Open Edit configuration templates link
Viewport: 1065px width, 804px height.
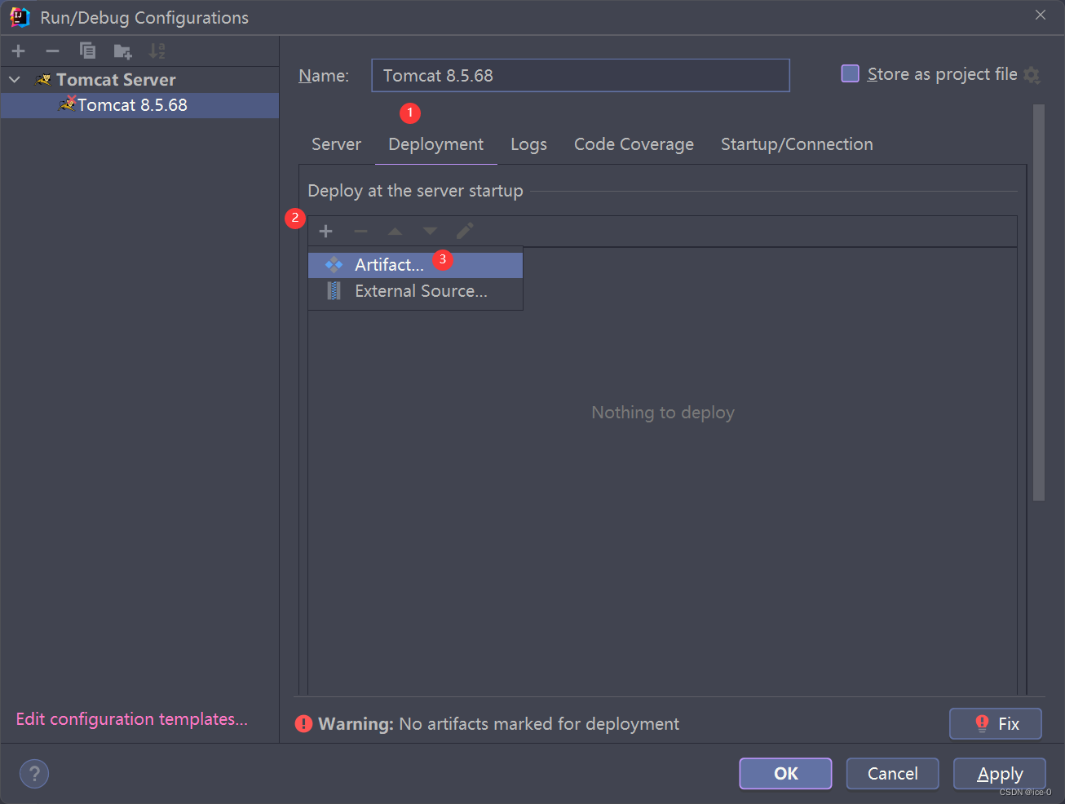pyautogui.click(x=132, y=719)
